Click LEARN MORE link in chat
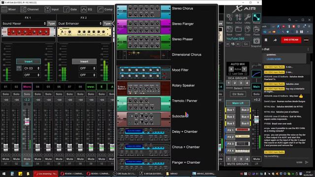Image resolution: width=315 pixels, height=177 pixels. point(274,59)
